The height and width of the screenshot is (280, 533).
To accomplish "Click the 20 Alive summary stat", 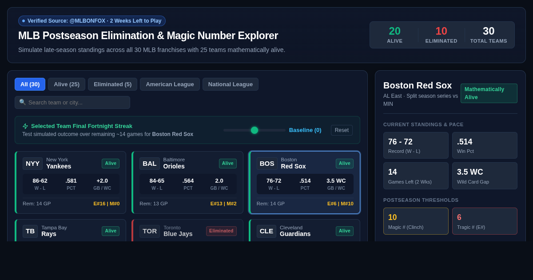I will coord(395,35).
